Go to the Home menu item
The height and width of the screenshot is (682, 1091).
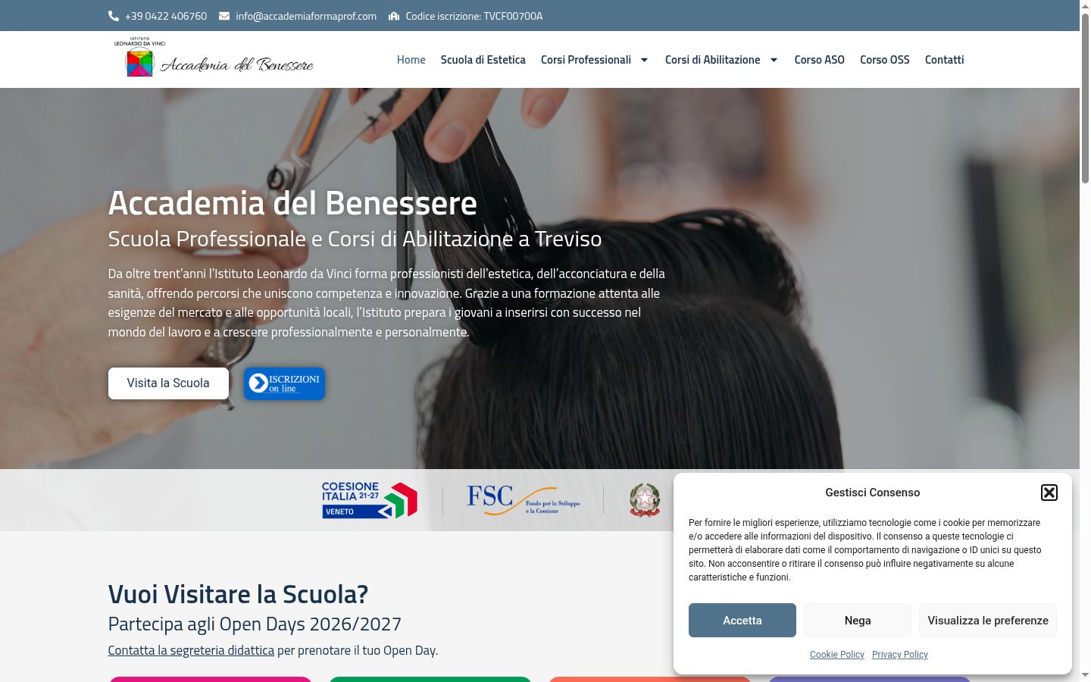point(411,60)
